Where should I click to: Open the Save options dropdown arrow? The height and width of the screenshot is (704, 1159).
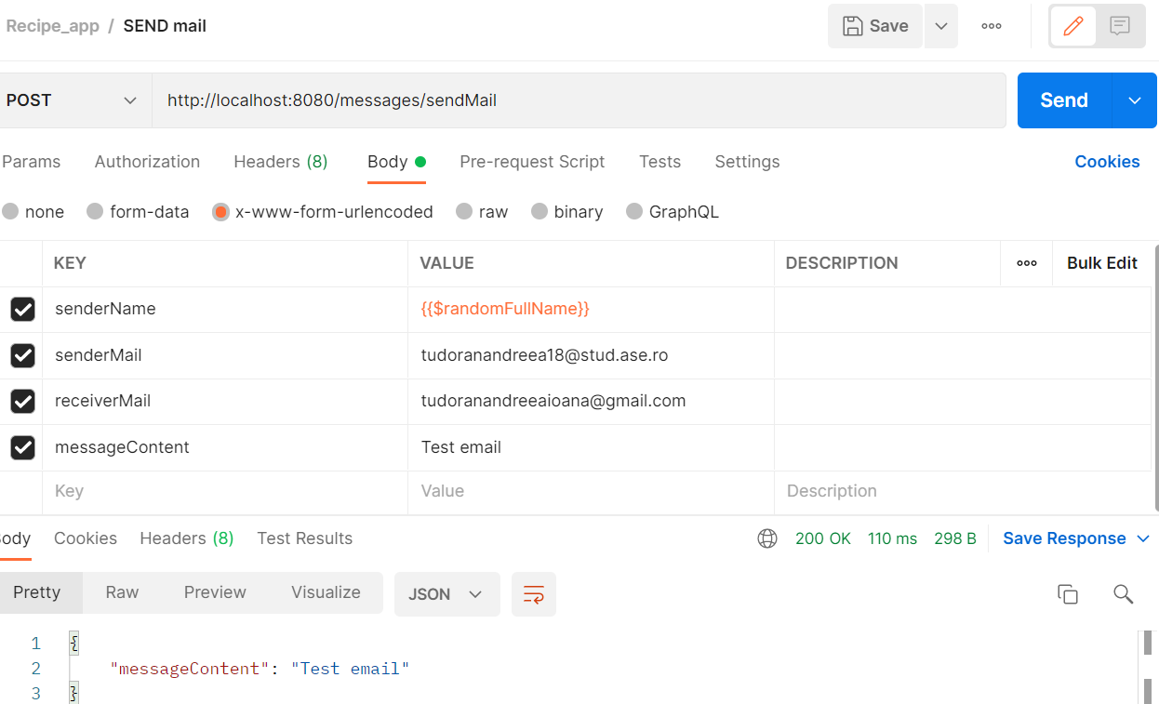coord(941,26)
